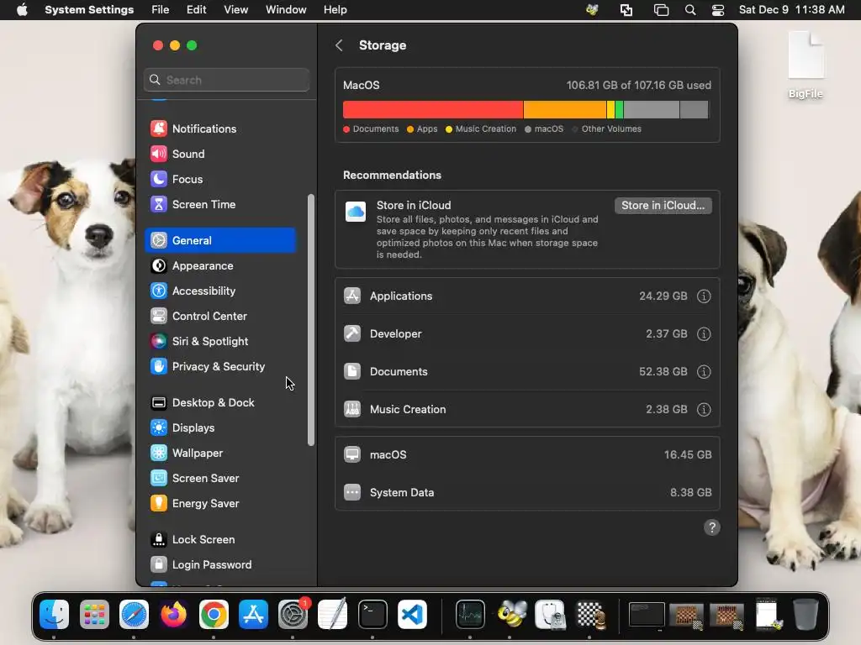Click the sidebar vertical scrollbar
Viewport: 861px width, 645px height.
coord(311,320)
